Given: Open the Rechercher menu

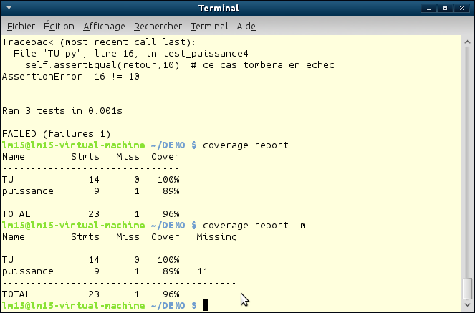Looking at the screenshot, I should [158, 27].
